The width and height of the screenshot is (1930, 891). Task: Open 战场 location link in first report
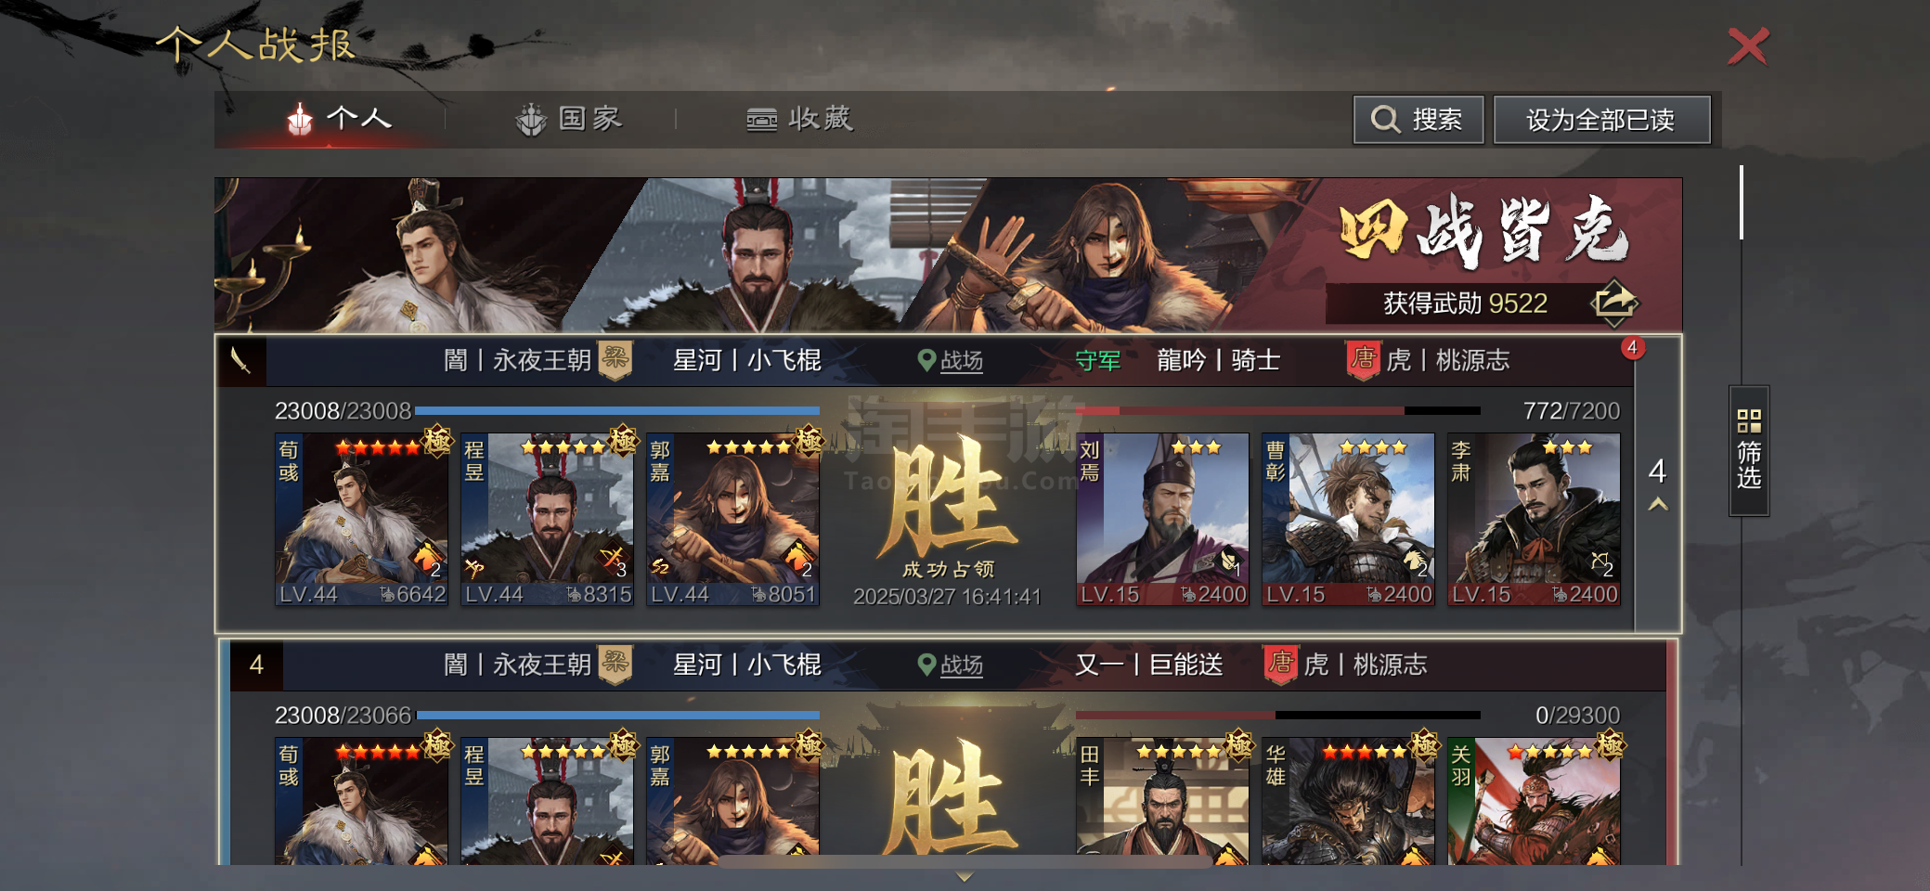[x=950, y=360]
